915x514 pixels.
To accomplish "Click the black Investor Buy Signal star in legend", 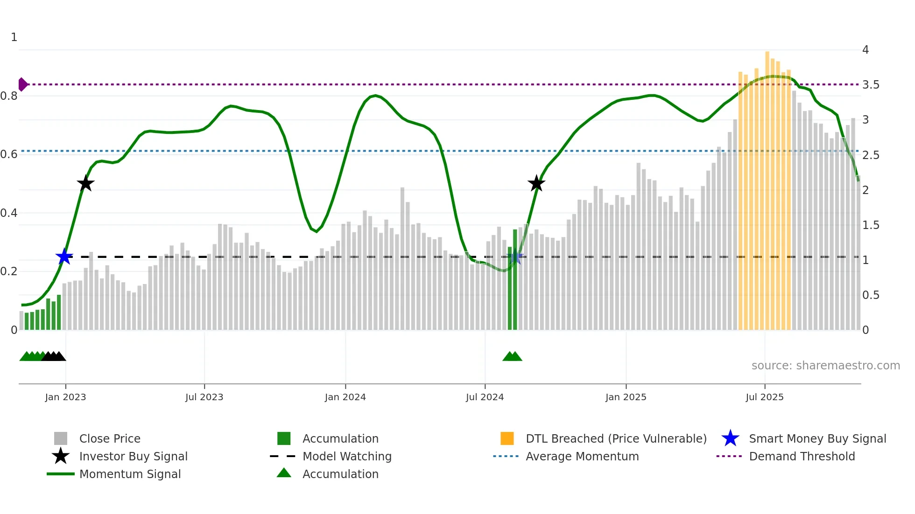I will point(61,456).
